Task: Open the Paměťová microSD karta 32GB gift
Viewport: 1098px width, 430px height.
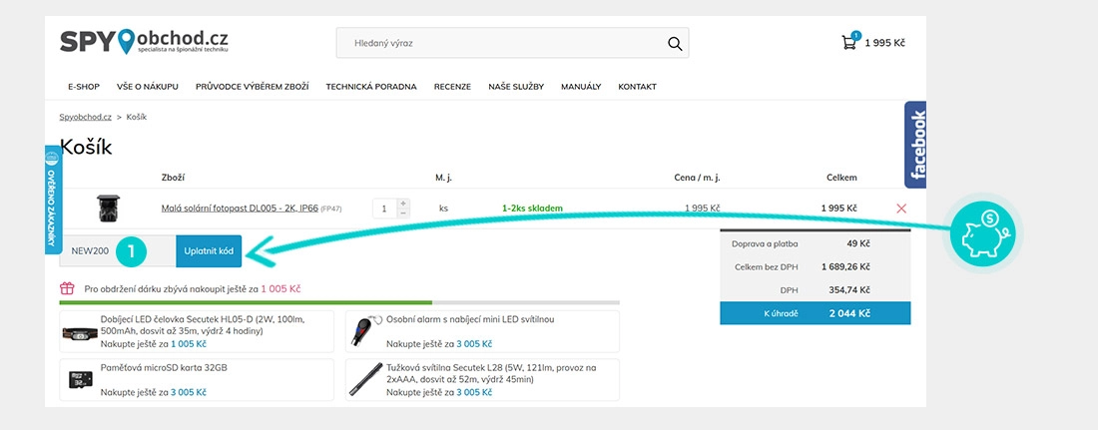Action: point(197,379)
